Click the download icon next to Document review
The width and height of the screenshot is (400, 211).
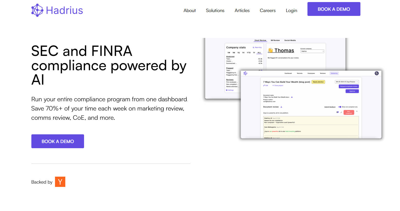tap(281, 107)
